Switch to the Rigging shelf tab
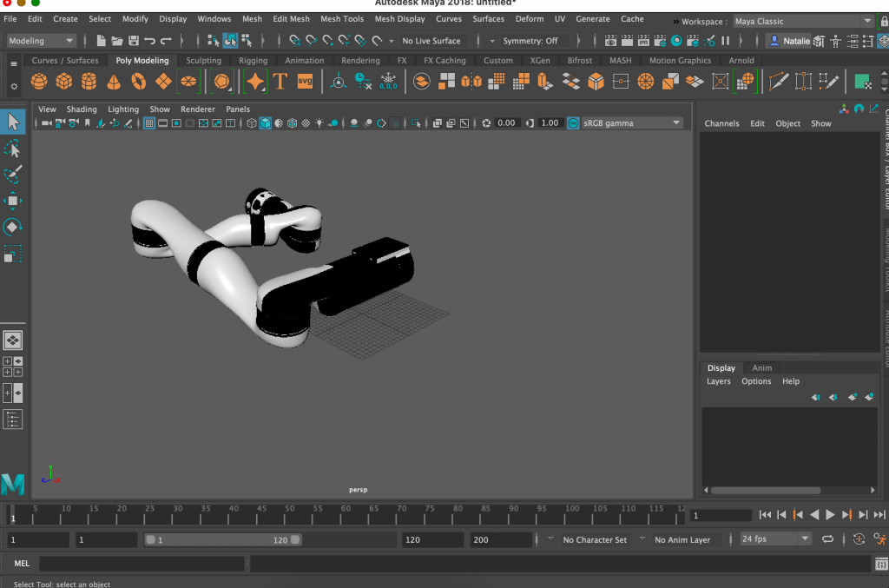 (253, 61)
